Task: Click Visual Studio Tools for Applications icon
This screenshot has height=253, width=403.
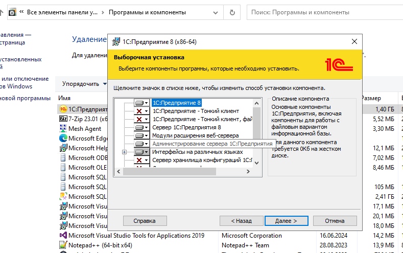Action: pos(63,235)
